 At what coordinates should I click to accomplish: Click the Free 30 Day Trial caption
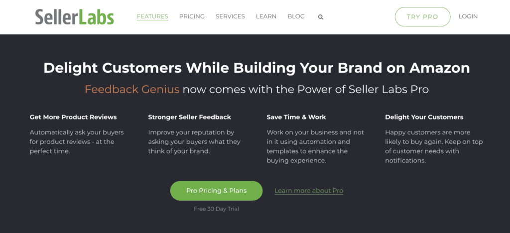[216, 209]
